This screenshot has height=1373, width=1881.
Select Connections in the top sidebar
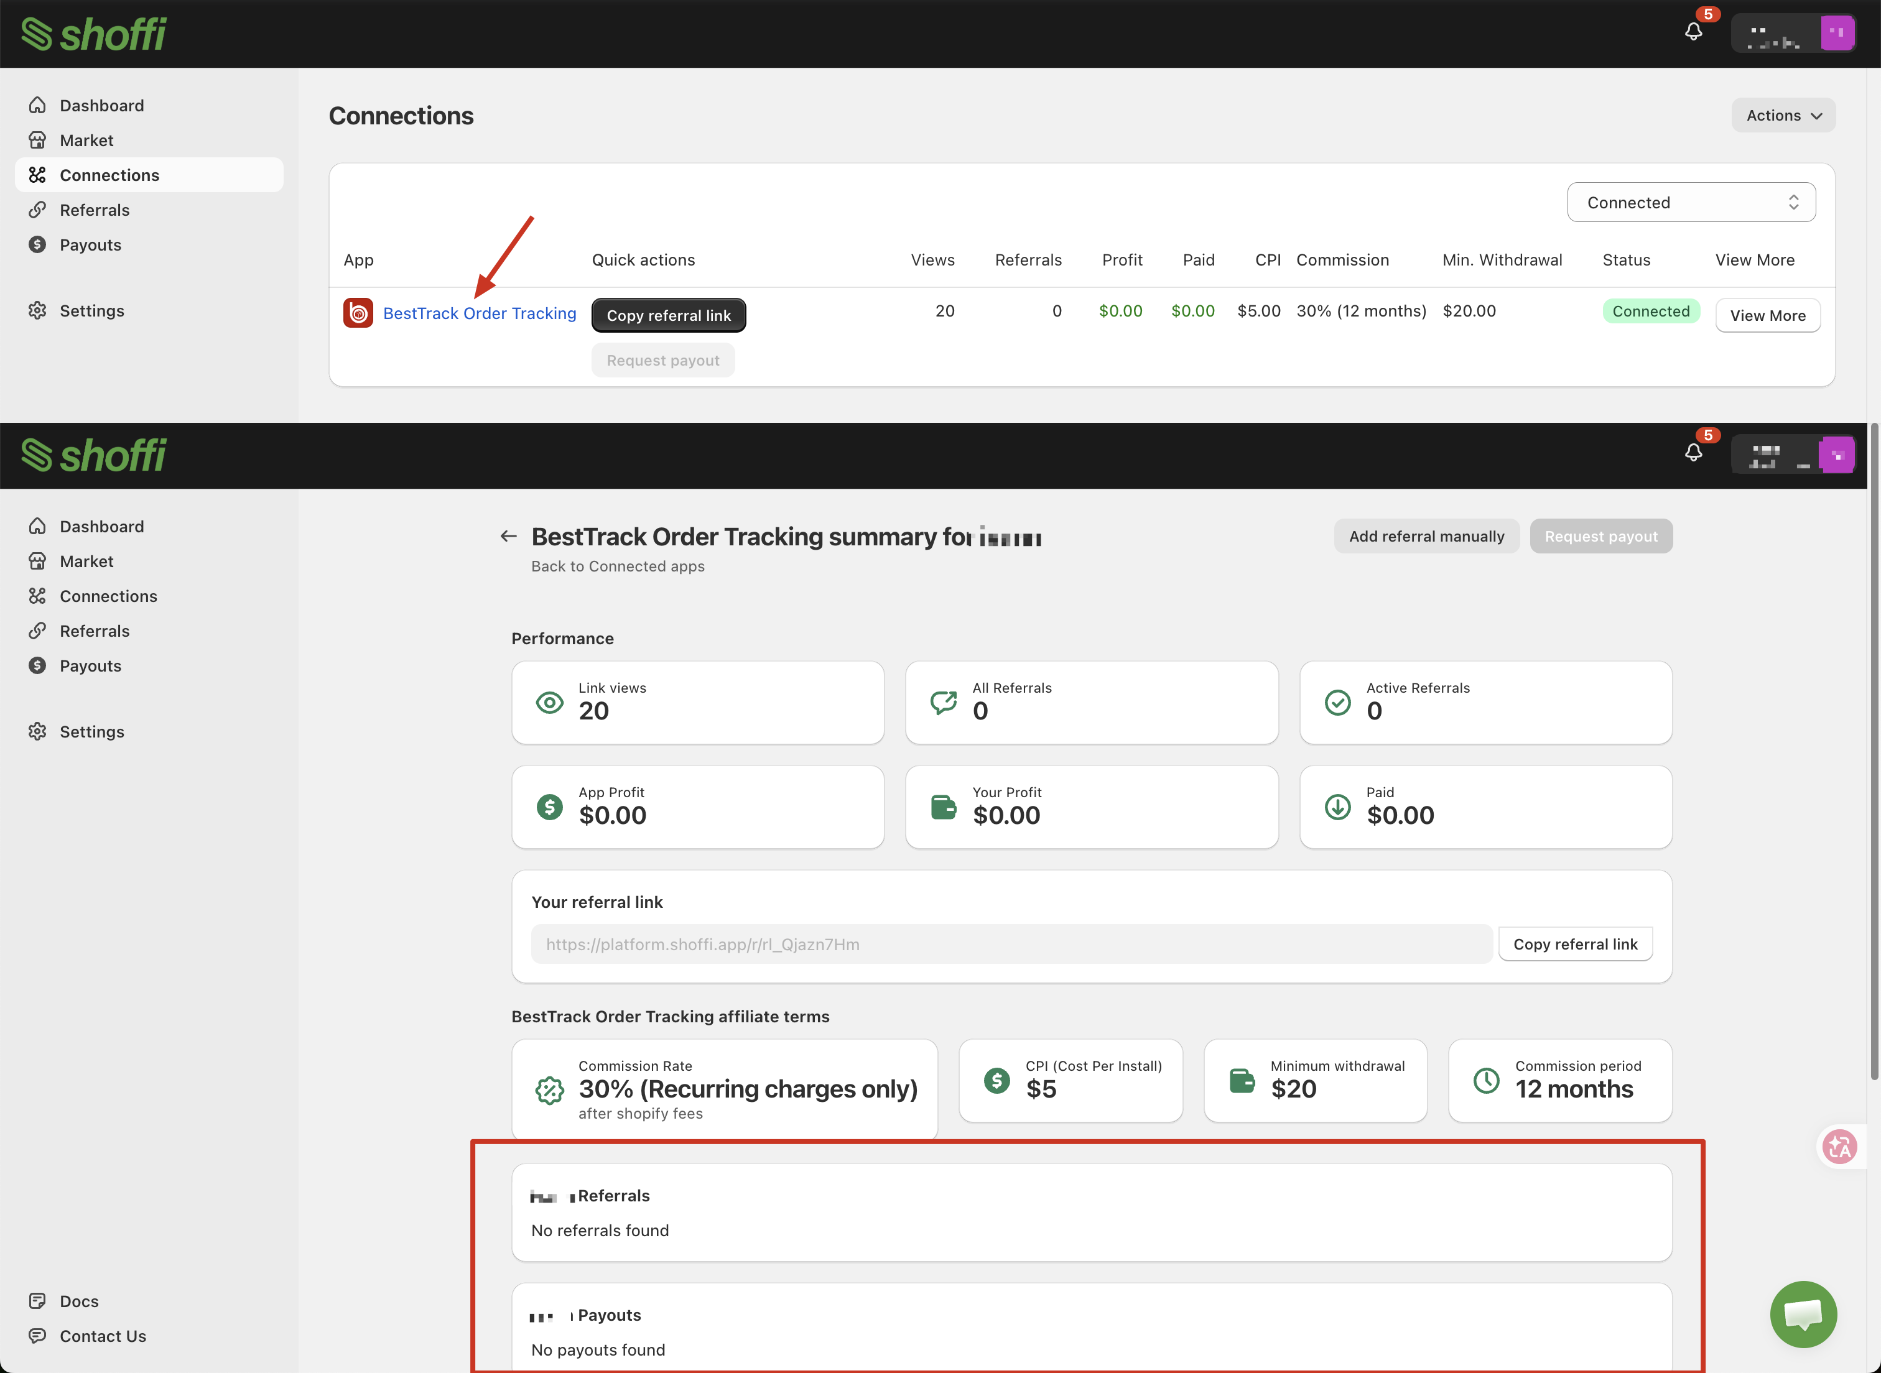click(x=149, y=175)
